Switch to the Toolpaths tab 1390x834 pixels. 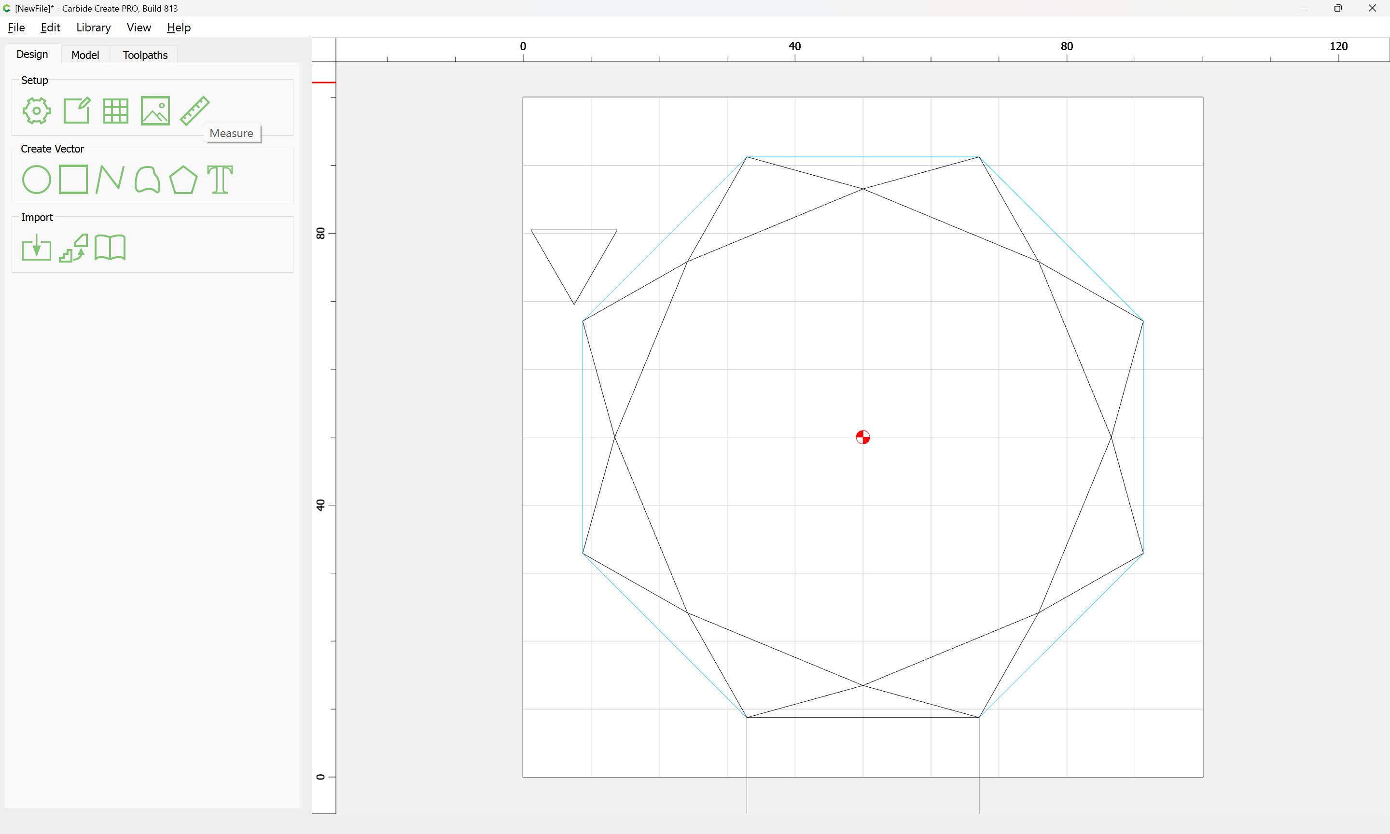tap(145, 55)
